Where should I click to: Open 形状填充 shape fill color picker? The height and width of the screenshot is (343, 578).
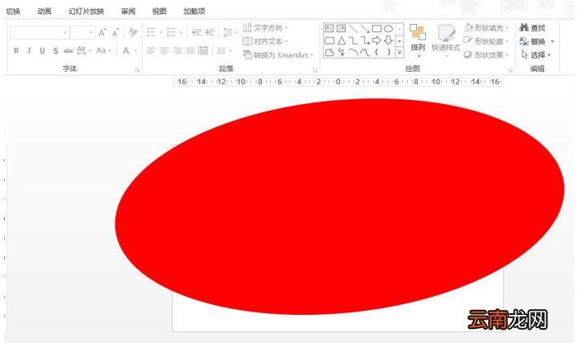[486, 27]
